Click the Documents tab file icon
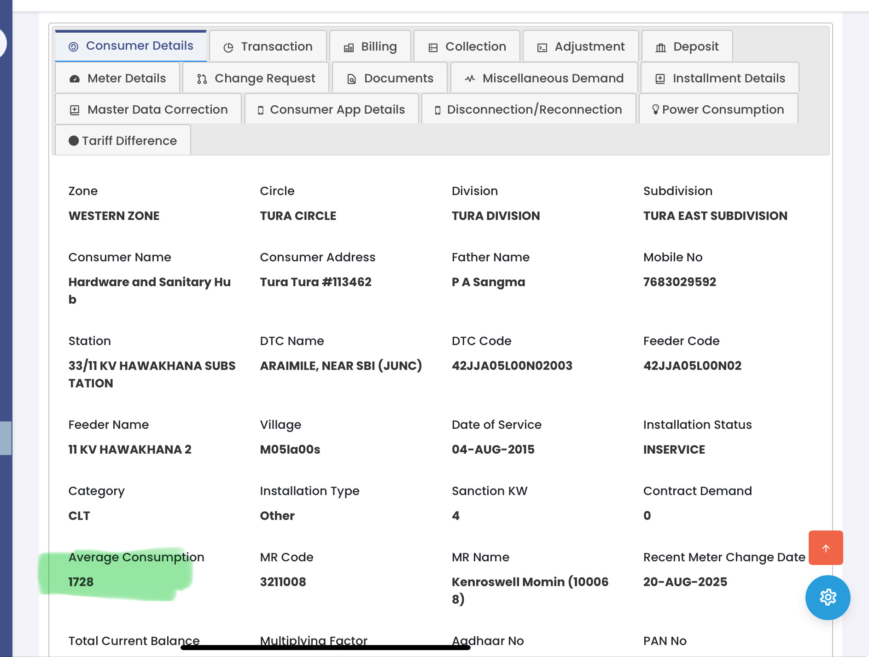Image resolution: width=869 pixels, height=657 pixels. (x=351, y=79)
